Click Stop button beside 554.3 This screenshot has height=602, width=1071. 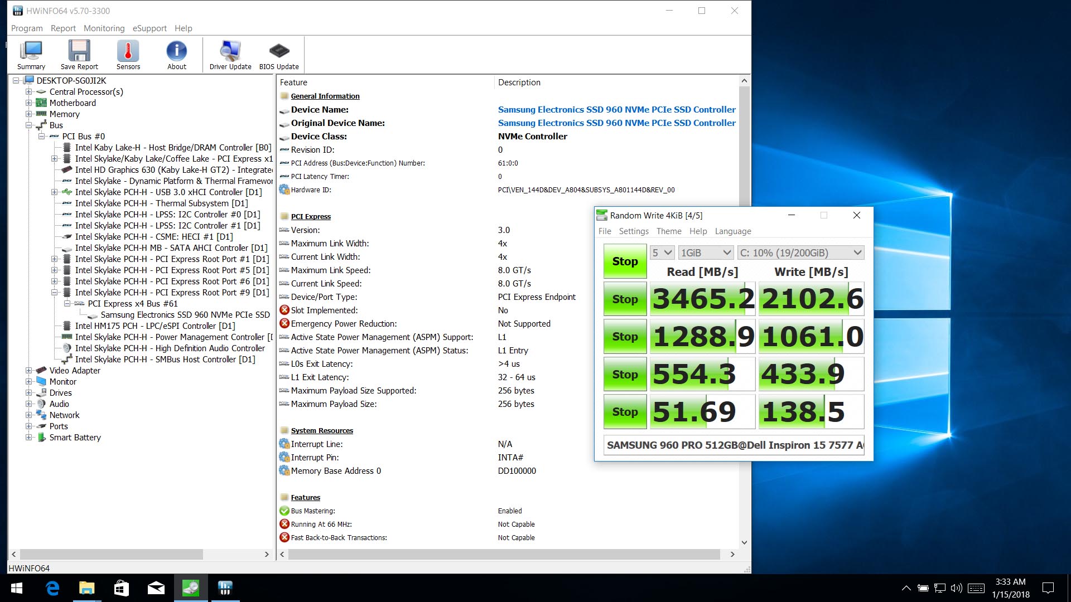[625, 375]
